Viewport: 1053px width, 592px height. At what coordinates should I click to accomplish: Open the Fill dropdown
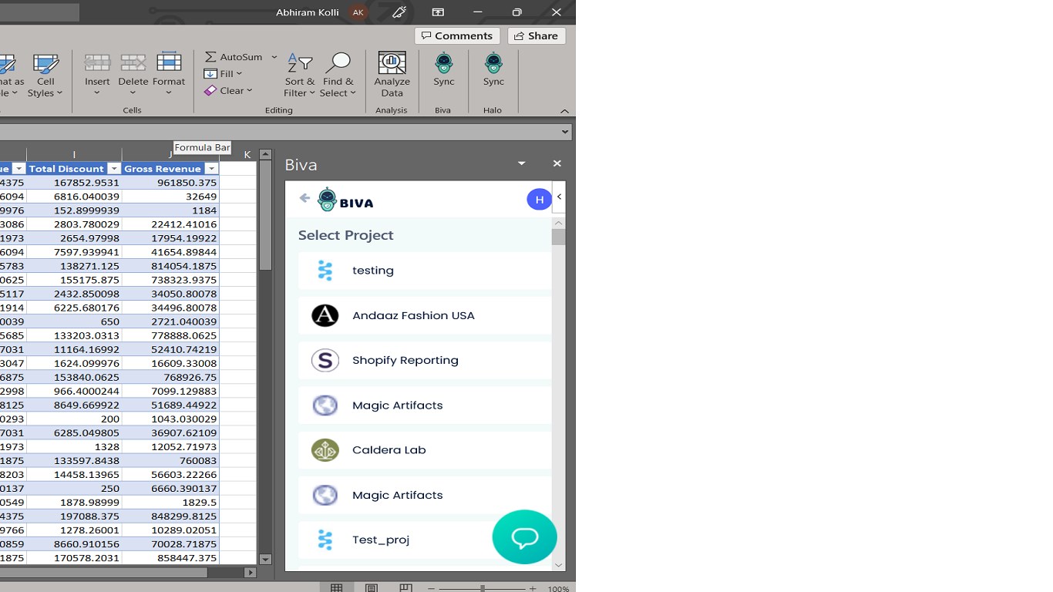pyautogui.click(x=223, y=74)
